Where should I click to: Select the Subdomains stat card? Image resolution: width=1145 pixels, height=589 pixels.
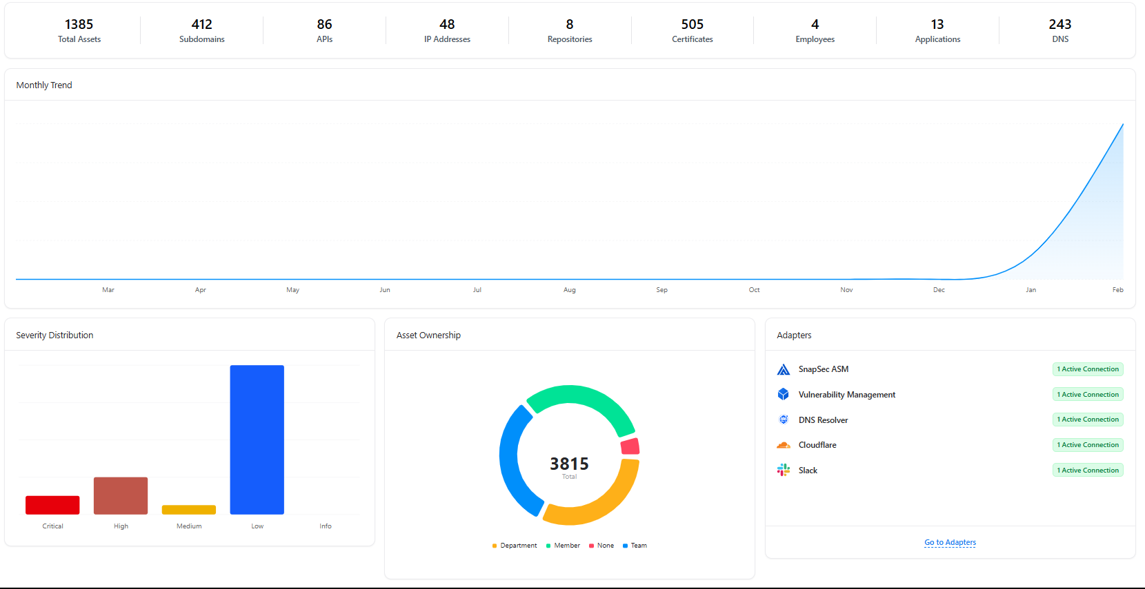click(202, 31)
